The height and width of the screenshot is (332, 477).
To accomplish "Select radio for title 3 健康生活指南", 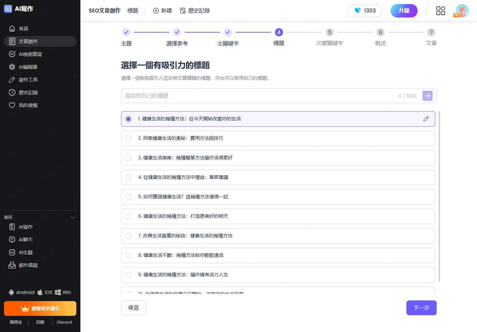I will point(128,158).
